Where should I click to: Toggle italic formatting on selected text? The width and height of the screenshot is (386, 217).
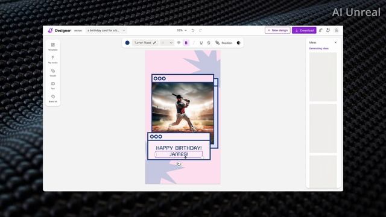tap(194, 43)
